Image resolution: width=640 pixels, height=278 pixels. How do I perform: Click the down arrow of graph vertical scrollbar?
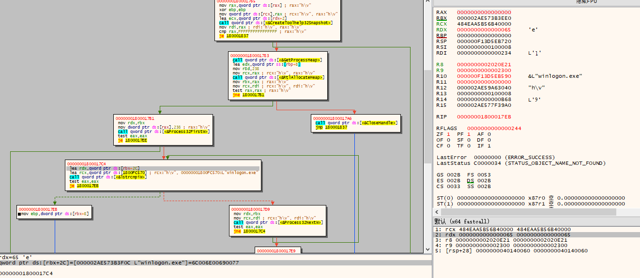click(428, 249)
